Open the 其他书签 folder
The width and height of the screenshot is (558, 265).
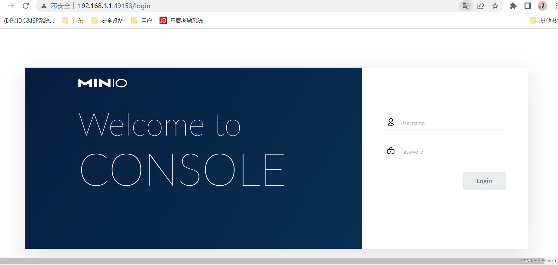point(544,21)
